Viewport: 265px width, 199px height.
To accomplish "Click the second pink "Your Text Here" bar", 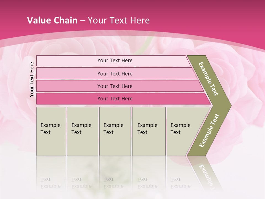I will tap(115, 74).
